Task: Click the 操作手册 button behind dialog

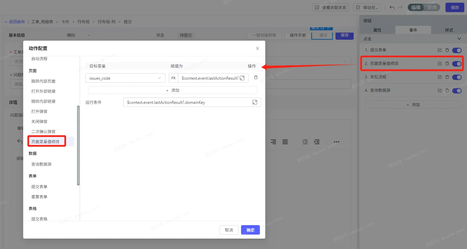Action: pos(298,35)
